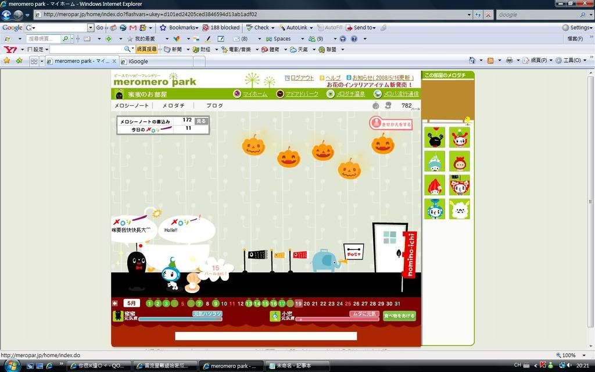The image size is (595, 372).
Task: Click the Yahoo Y! logo icon
Action: point(10,49)
